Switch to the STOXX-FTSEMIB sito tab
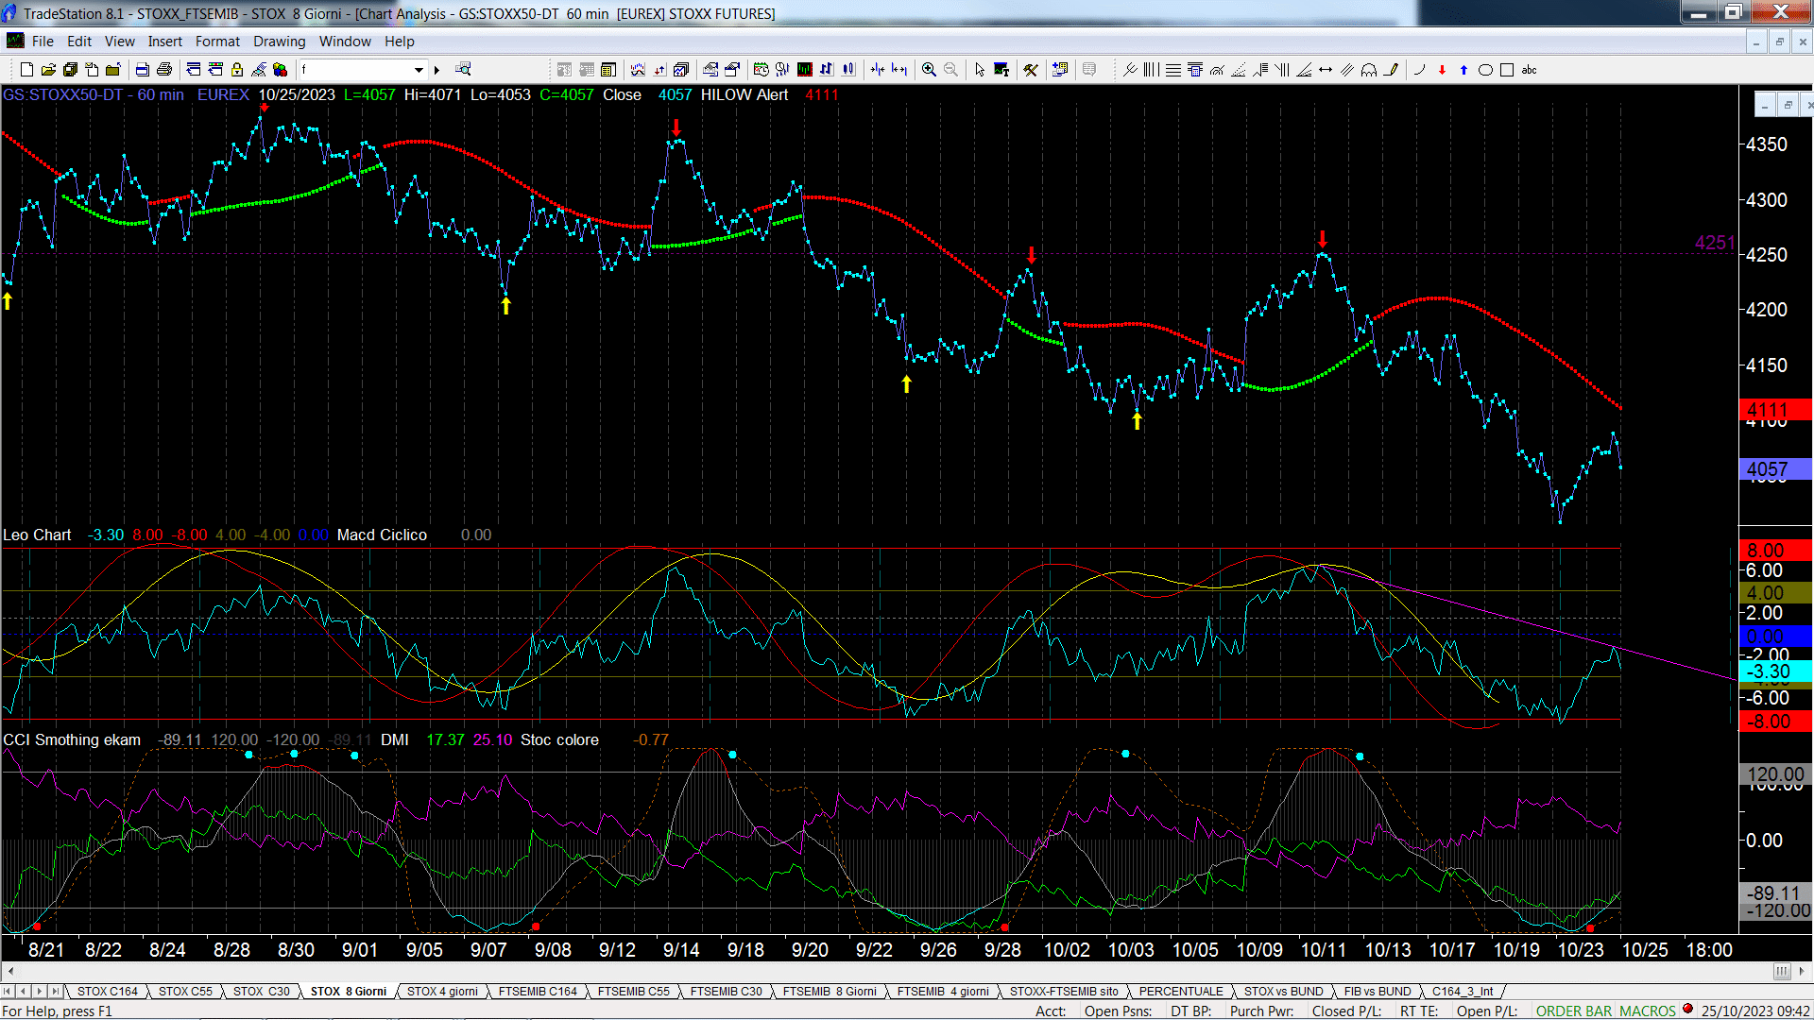Viewport: 1814px width, 1020px height. pos(1064,992)
